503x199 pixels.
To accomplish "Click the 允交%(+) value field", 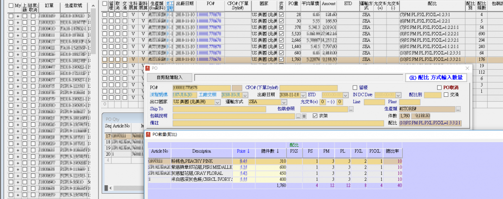I will (x=323, y=102).
